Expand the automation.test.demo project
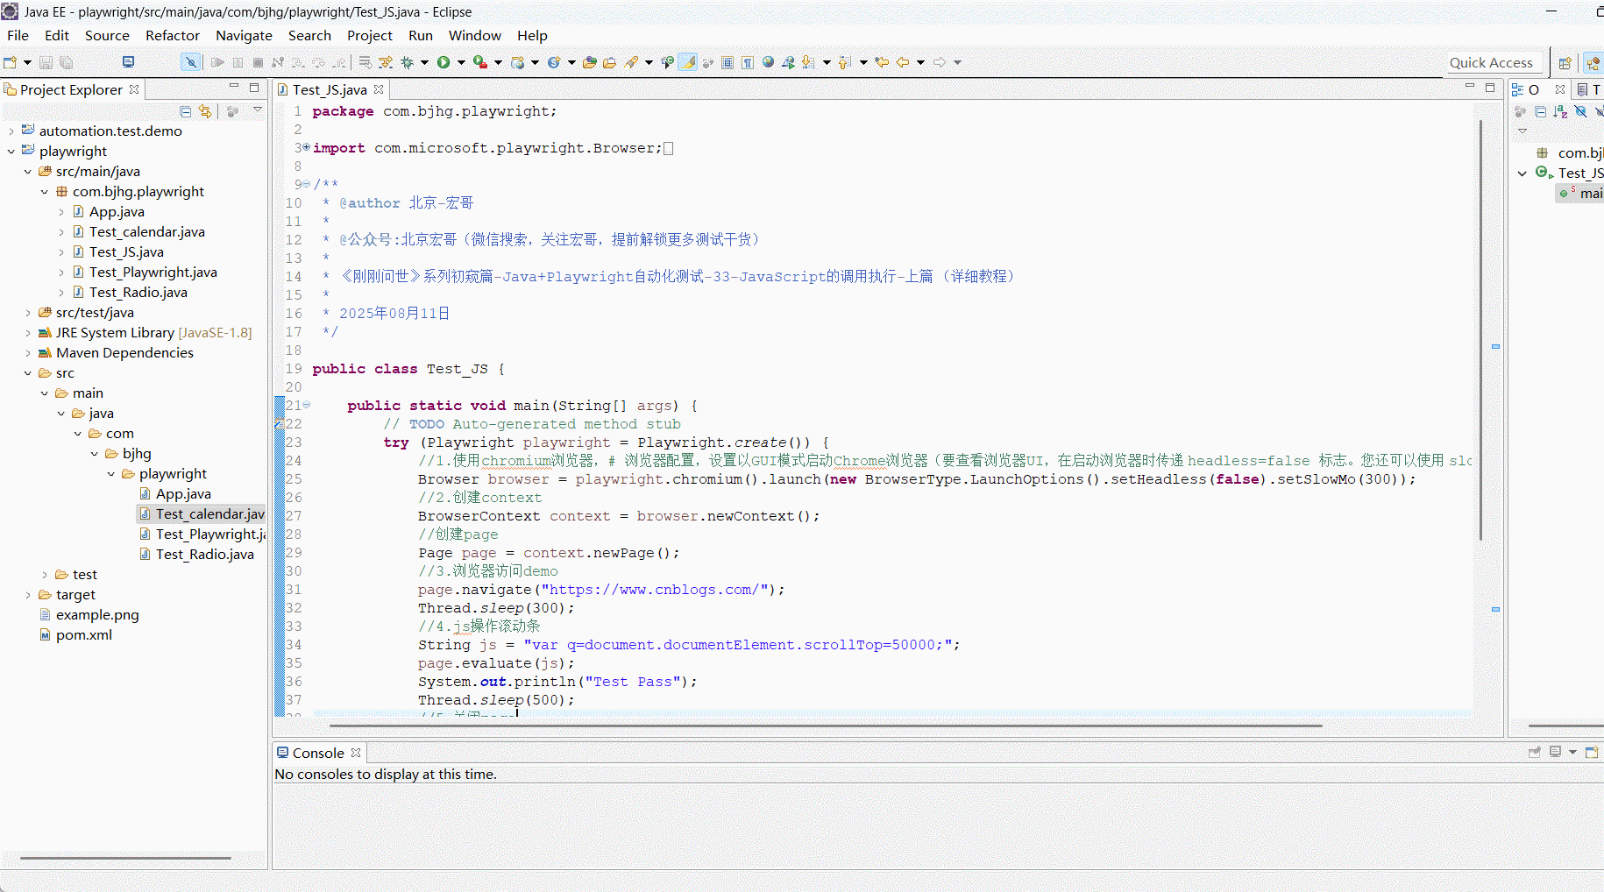The width and height of the screenshot is (1604, 892). (11, 131)
